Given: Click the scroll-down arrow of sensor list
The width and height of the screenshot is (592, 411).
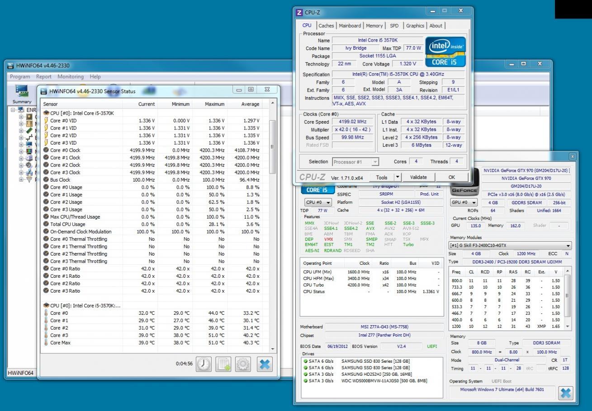Looking at the screenshot, I should click(x=272, y=349).
